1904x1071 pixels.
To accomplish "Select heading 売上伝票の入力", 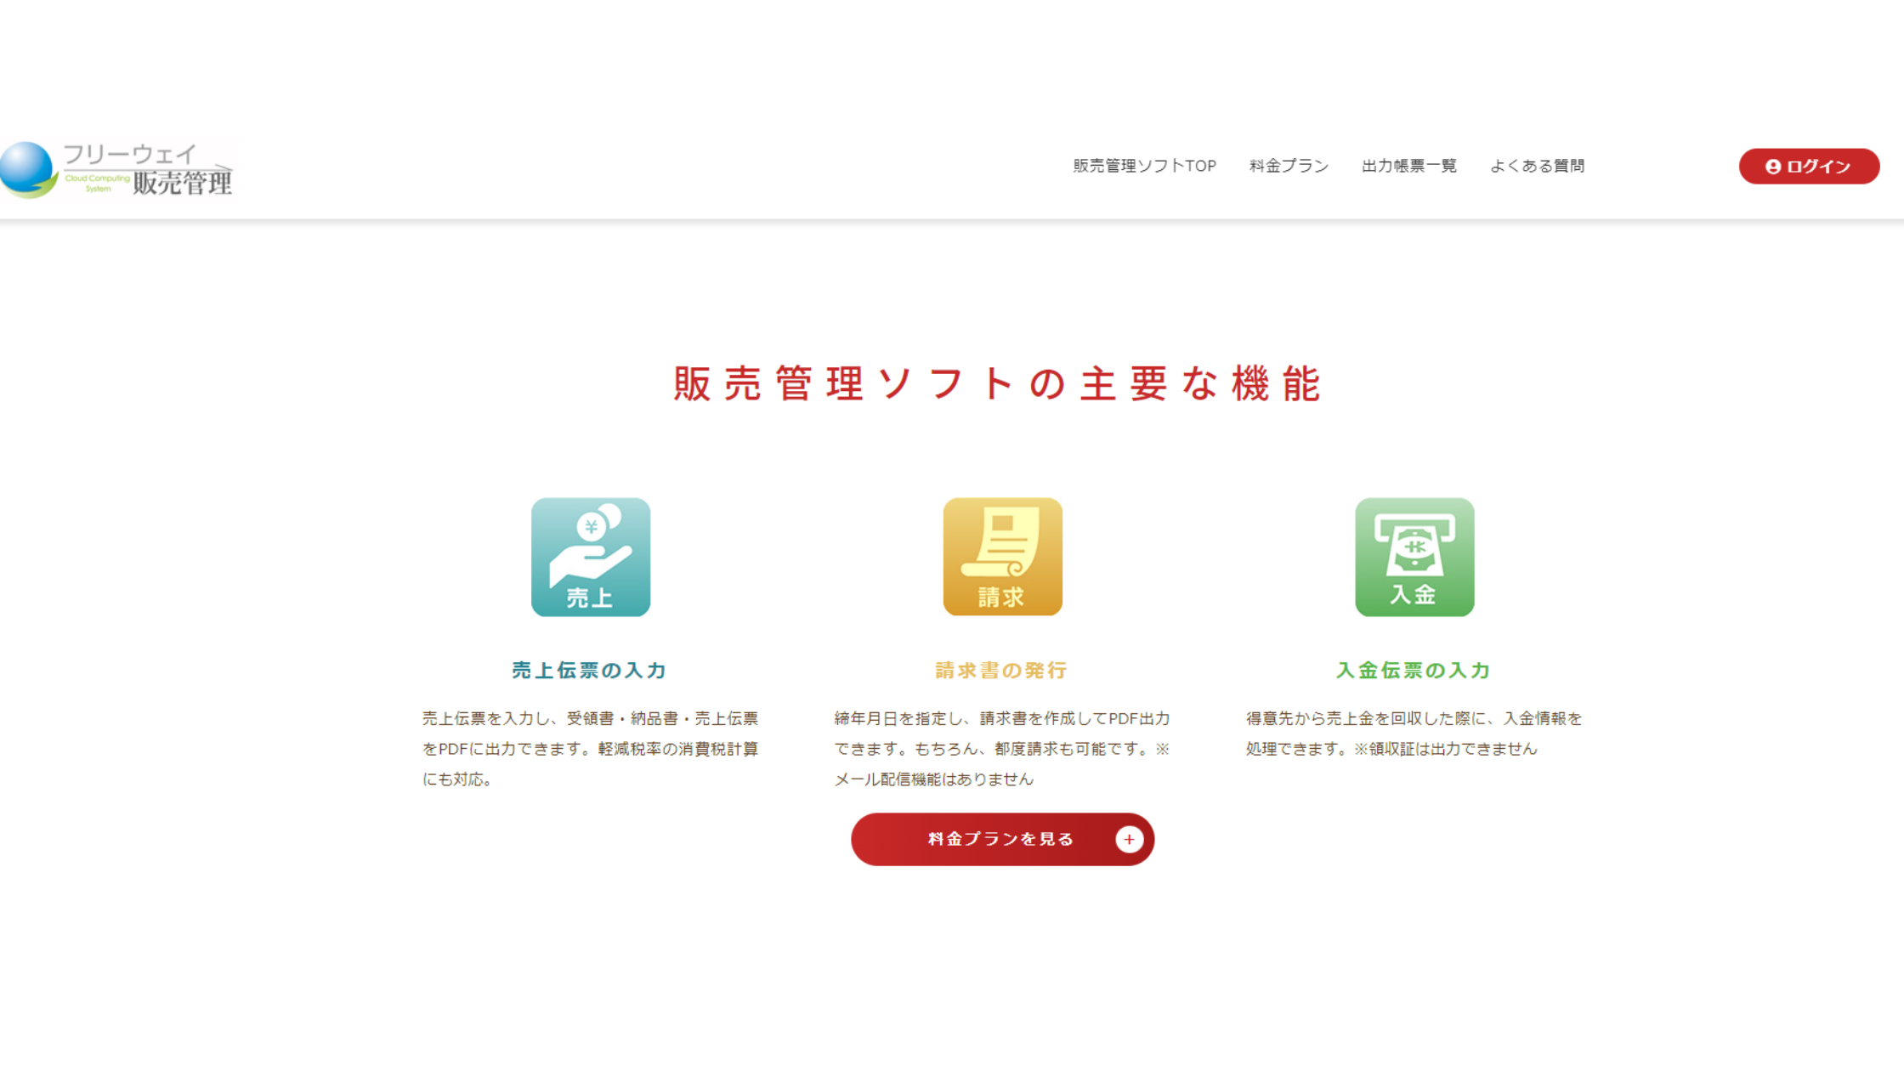I will [x=589, y=671].
